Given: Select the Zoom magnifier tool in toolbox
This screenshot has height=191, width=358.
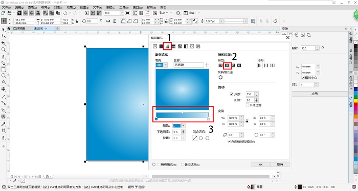Looking at the screenshot, I should (4, 49).
